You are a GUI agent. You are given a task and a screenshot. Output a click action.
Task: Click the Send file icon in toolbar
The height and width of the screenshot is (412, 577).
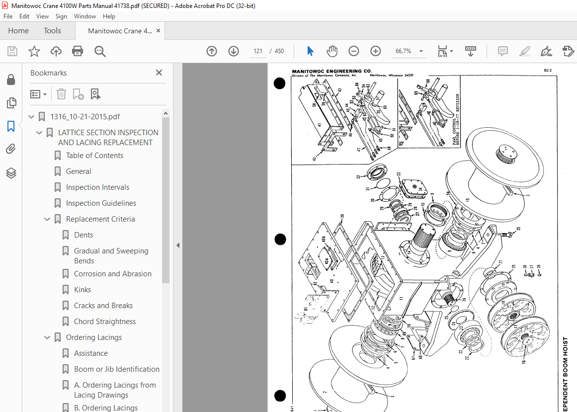(x=568, y=51)
